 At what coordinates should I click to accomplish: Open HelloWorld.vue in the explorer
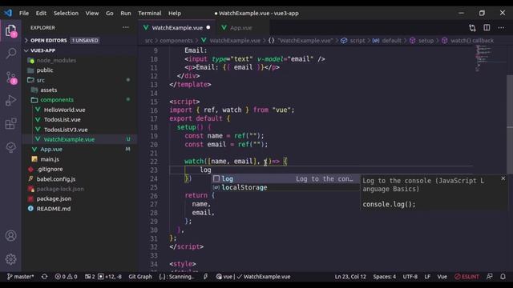(80, 110)
